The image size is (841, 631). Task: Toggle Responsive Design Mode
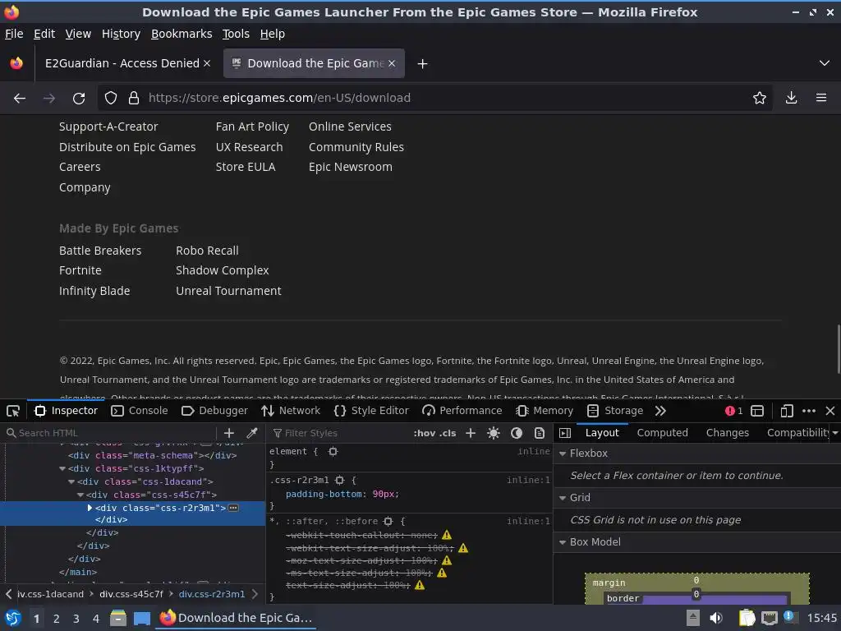tap(786, 411)
